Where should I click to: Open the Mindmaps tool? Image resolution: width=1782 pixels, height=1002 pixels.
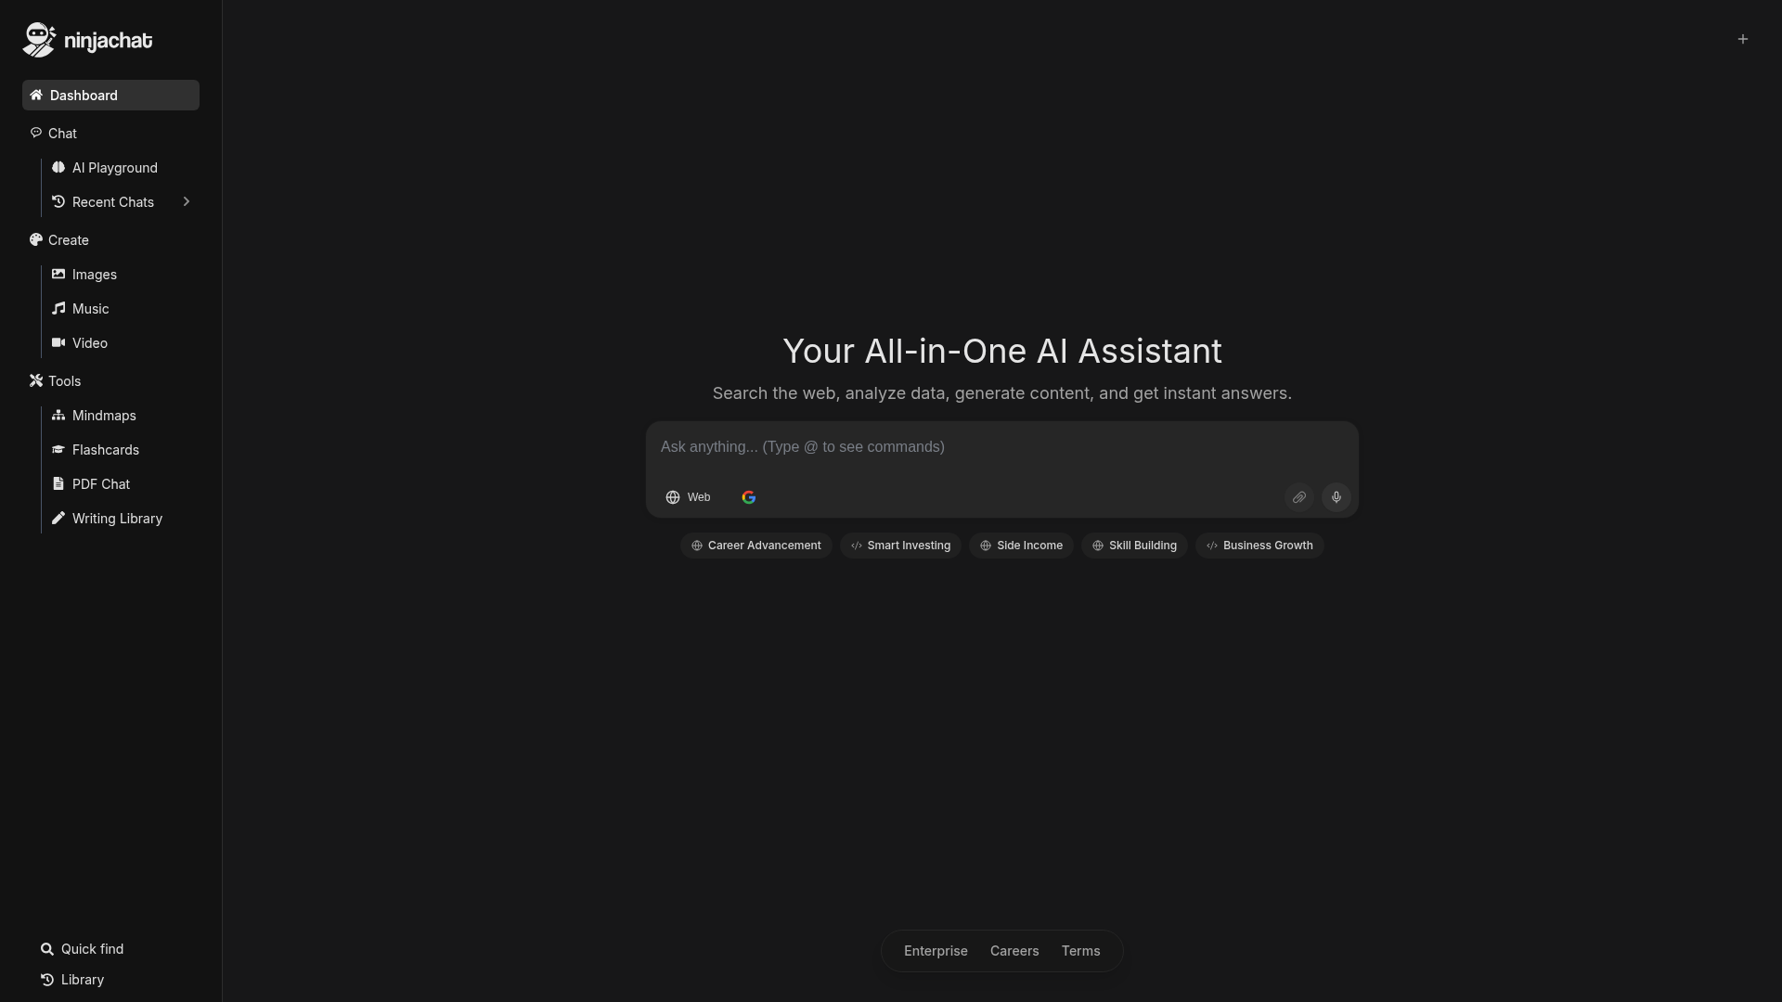pyautogui.click(x=102, y=416)
